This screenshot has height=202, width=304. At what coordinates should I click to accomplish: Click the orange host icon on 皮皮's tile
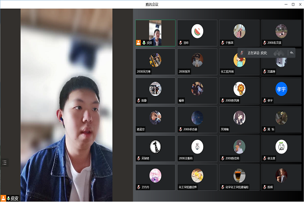tap(138, 43)
